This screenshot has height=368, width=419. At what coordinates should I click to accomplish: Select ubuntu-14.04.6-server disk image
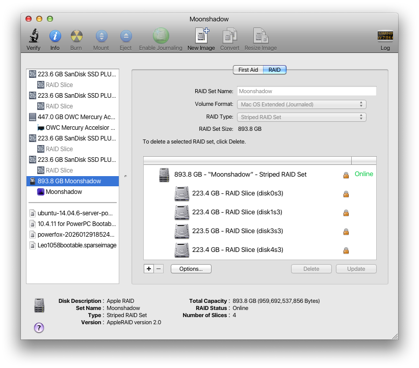[74, 213]
